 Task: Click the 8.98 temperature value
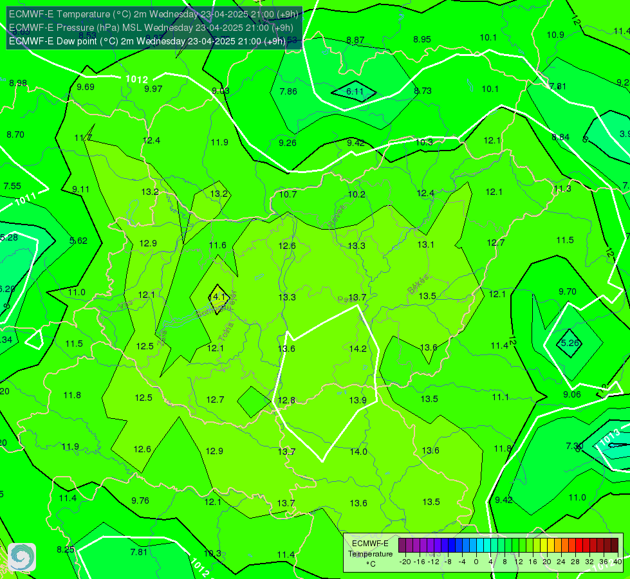(18, 83)
